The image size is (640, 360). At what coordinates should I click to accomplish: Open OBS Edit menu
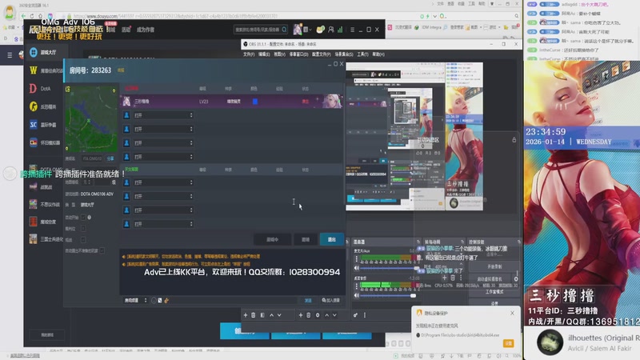tap(264, 54)
